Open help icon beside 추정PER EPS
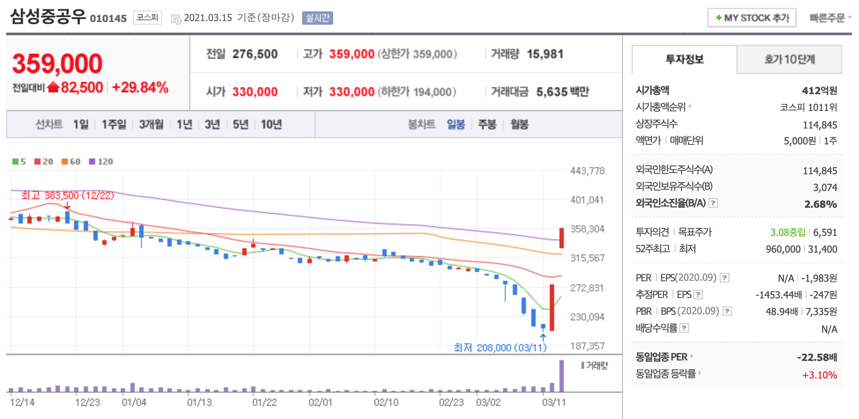This screenshot has width=859, height=419. pos(698,294)
